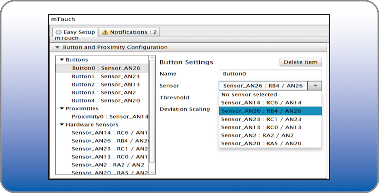
Task: Click the Delete Item button
Action: (x=301, y=62)
